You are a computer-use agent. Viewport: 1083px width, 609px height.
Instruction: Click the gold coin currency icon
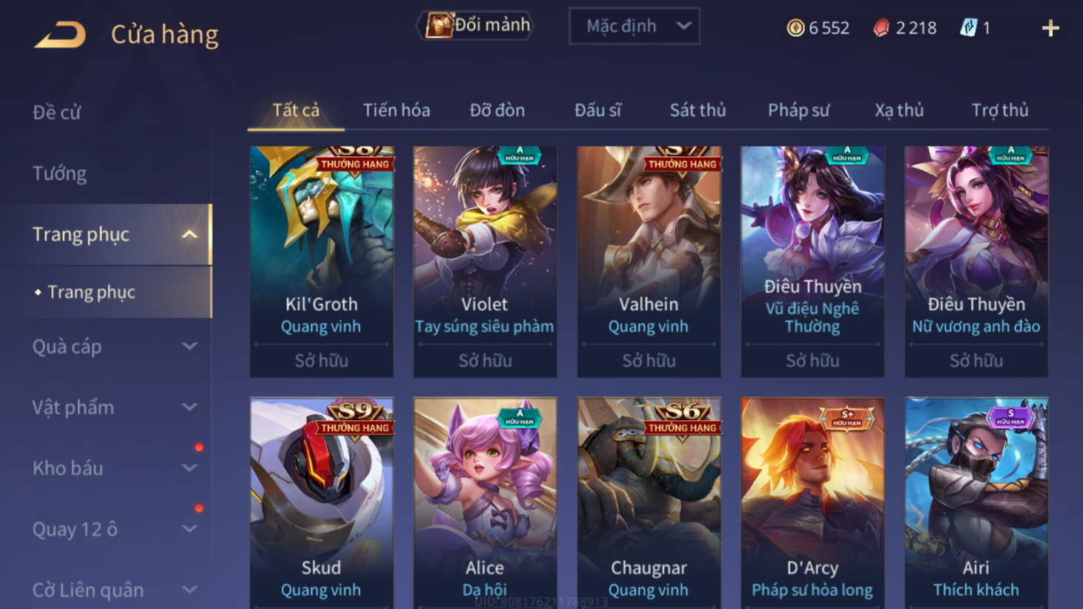pyautogui.click(x=795, y=28)
